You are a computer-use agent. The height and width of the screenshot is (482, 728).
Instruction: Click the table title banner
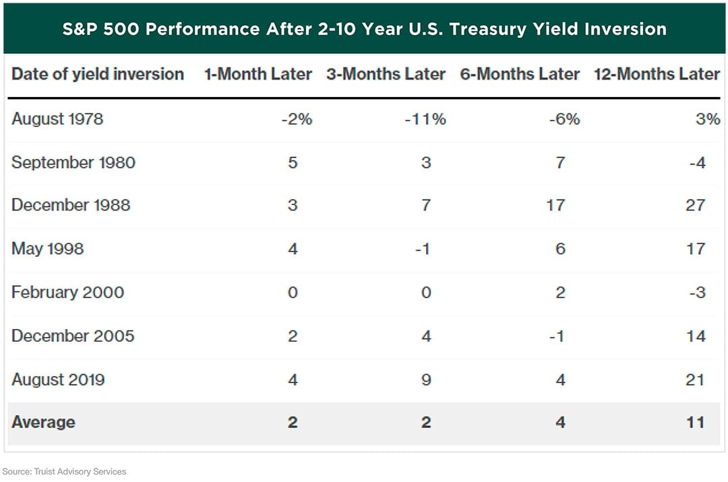[x=364, y=29]
